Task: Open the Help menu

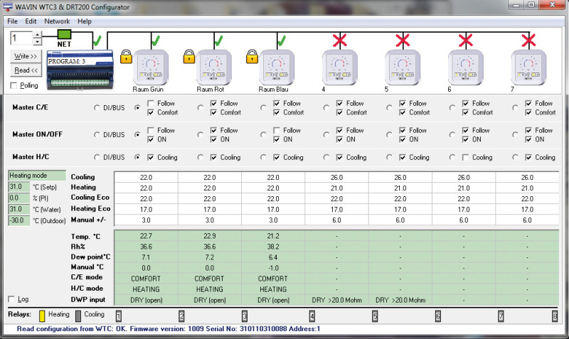Action: click(x=85, y=21)
